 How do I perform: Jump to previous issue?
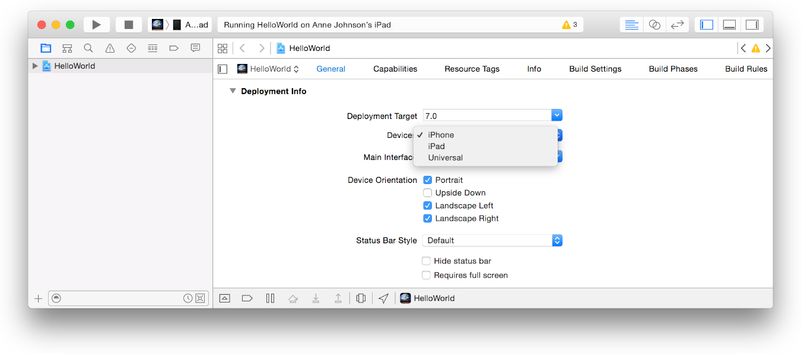(743, 48)
